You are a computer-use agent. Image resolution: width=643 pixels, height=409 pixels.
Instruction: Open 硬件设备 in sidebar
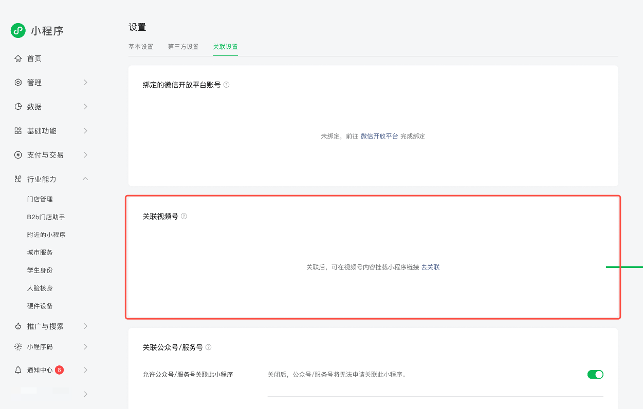click(x=40, y=306)
